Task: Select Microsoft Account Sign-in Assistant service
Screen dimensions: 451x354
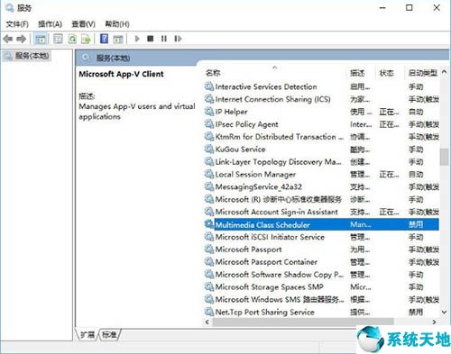Action: (x=321, y=212)
